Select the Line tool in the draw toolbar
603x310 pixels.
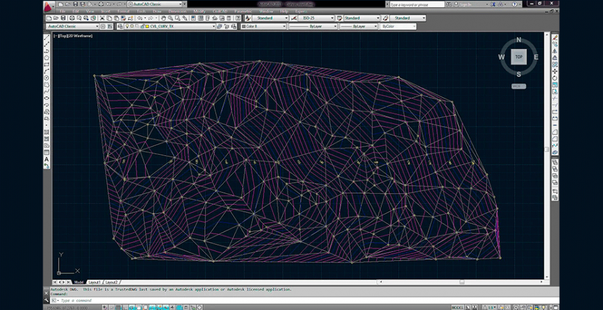pyautogui.click(x=46, y=37)
